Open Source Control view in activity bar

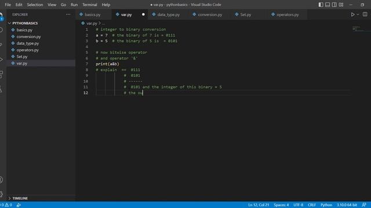pos(1,44)
